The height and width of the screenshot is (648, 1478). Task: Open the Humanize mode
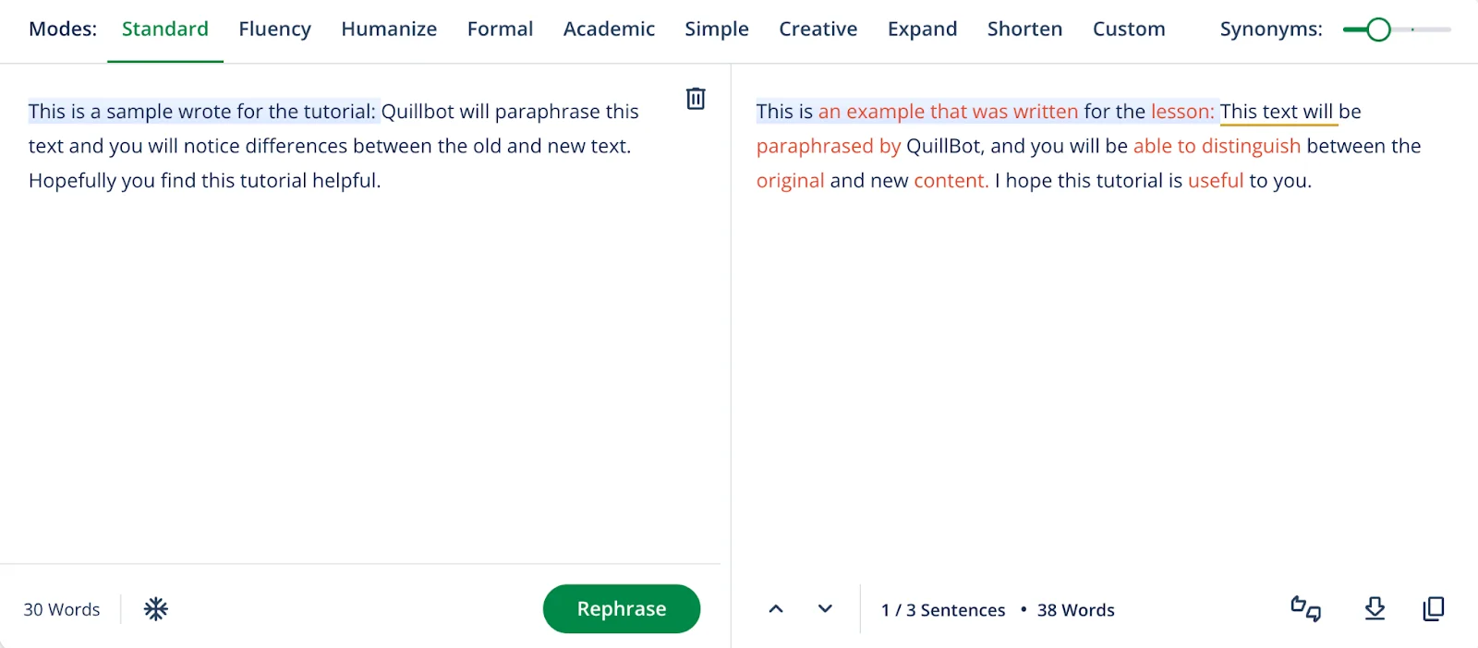tap(389, 29)
